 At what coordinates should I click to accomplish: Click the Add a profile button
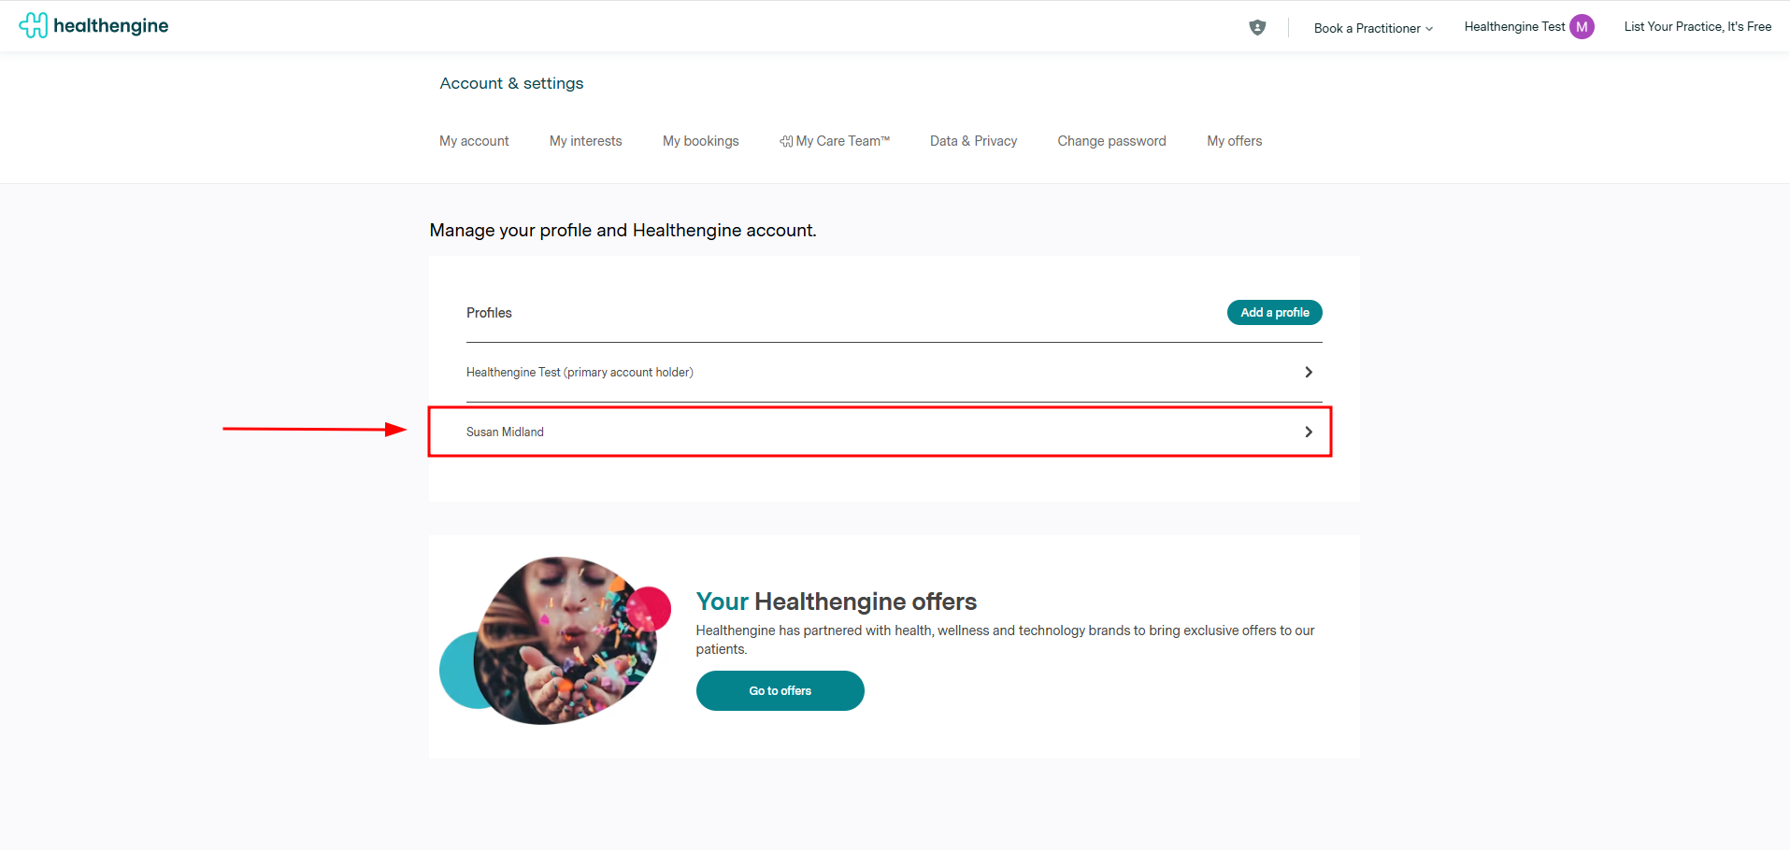tap(1274, 313)
